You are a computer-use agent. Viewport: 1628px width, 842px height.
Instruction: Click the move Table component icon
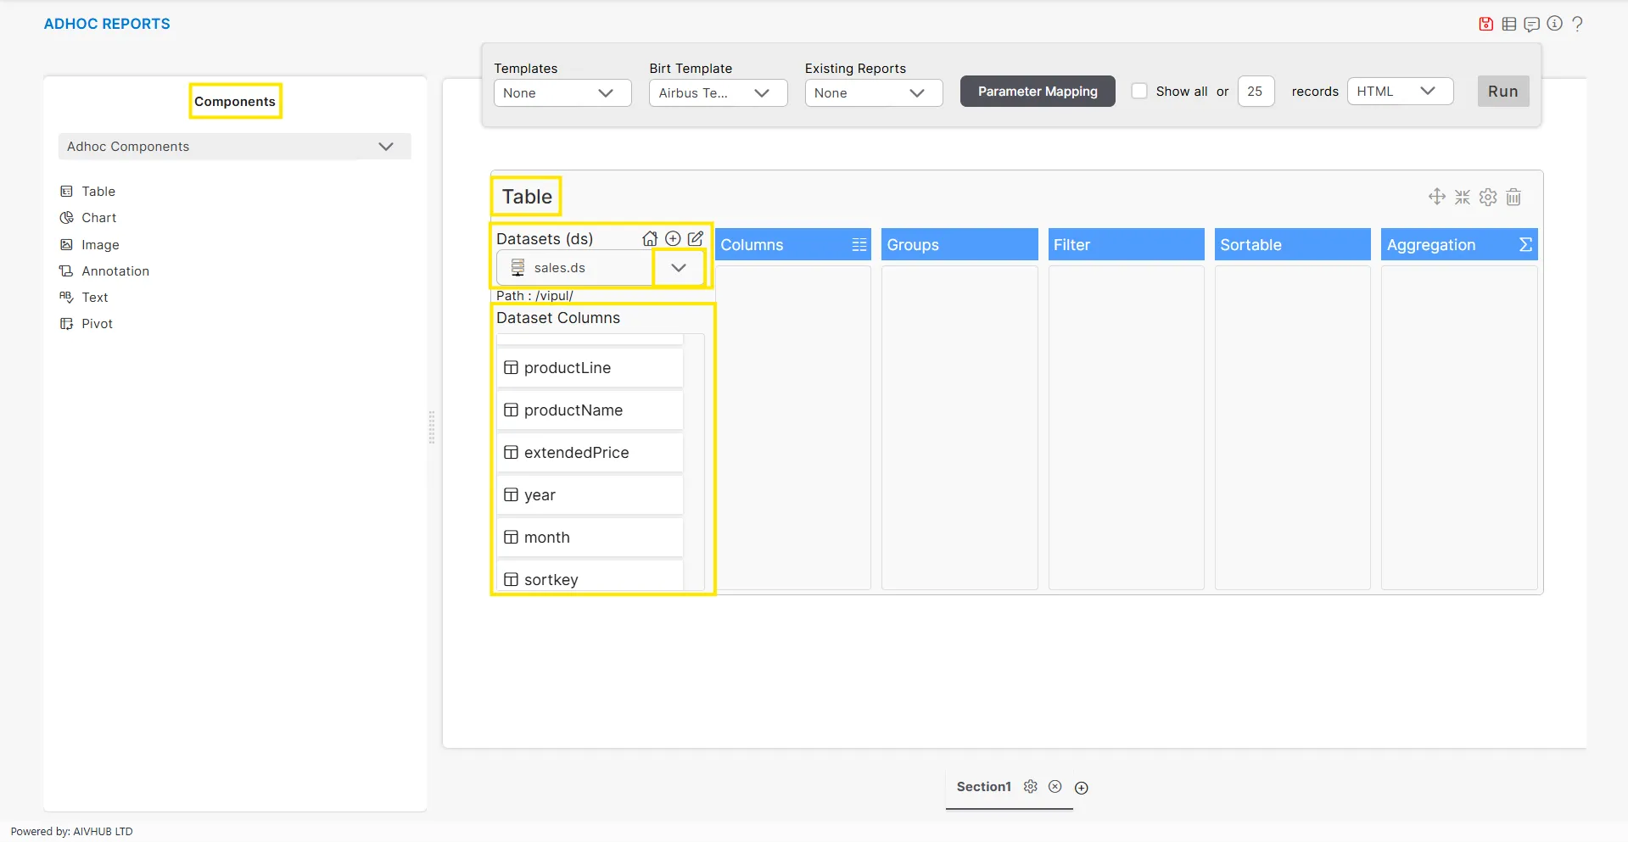(x=1436, y=197)
